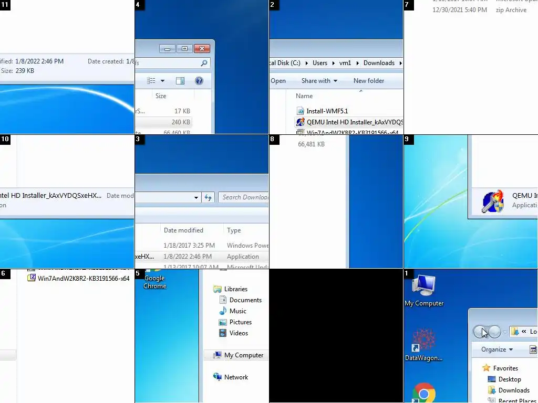This screenshot has height=403, width=538.
Task: Sort by the Name column header
Action: (304, 96)
